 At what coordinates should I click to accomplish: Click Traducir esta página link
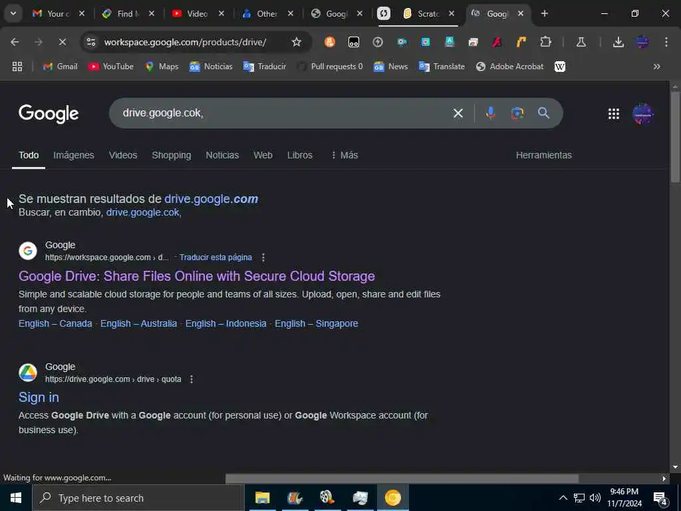(215, 257)
